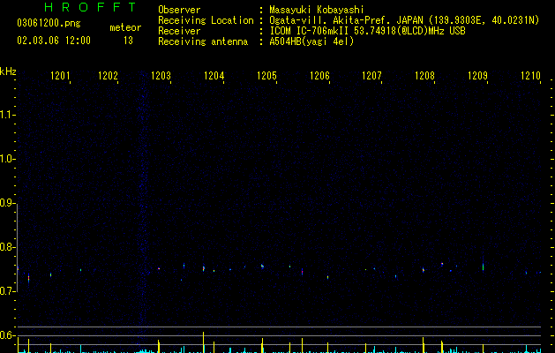
Task: Click the tallest yellow intensity spike at 1204
Action: (x=204, y=342)
